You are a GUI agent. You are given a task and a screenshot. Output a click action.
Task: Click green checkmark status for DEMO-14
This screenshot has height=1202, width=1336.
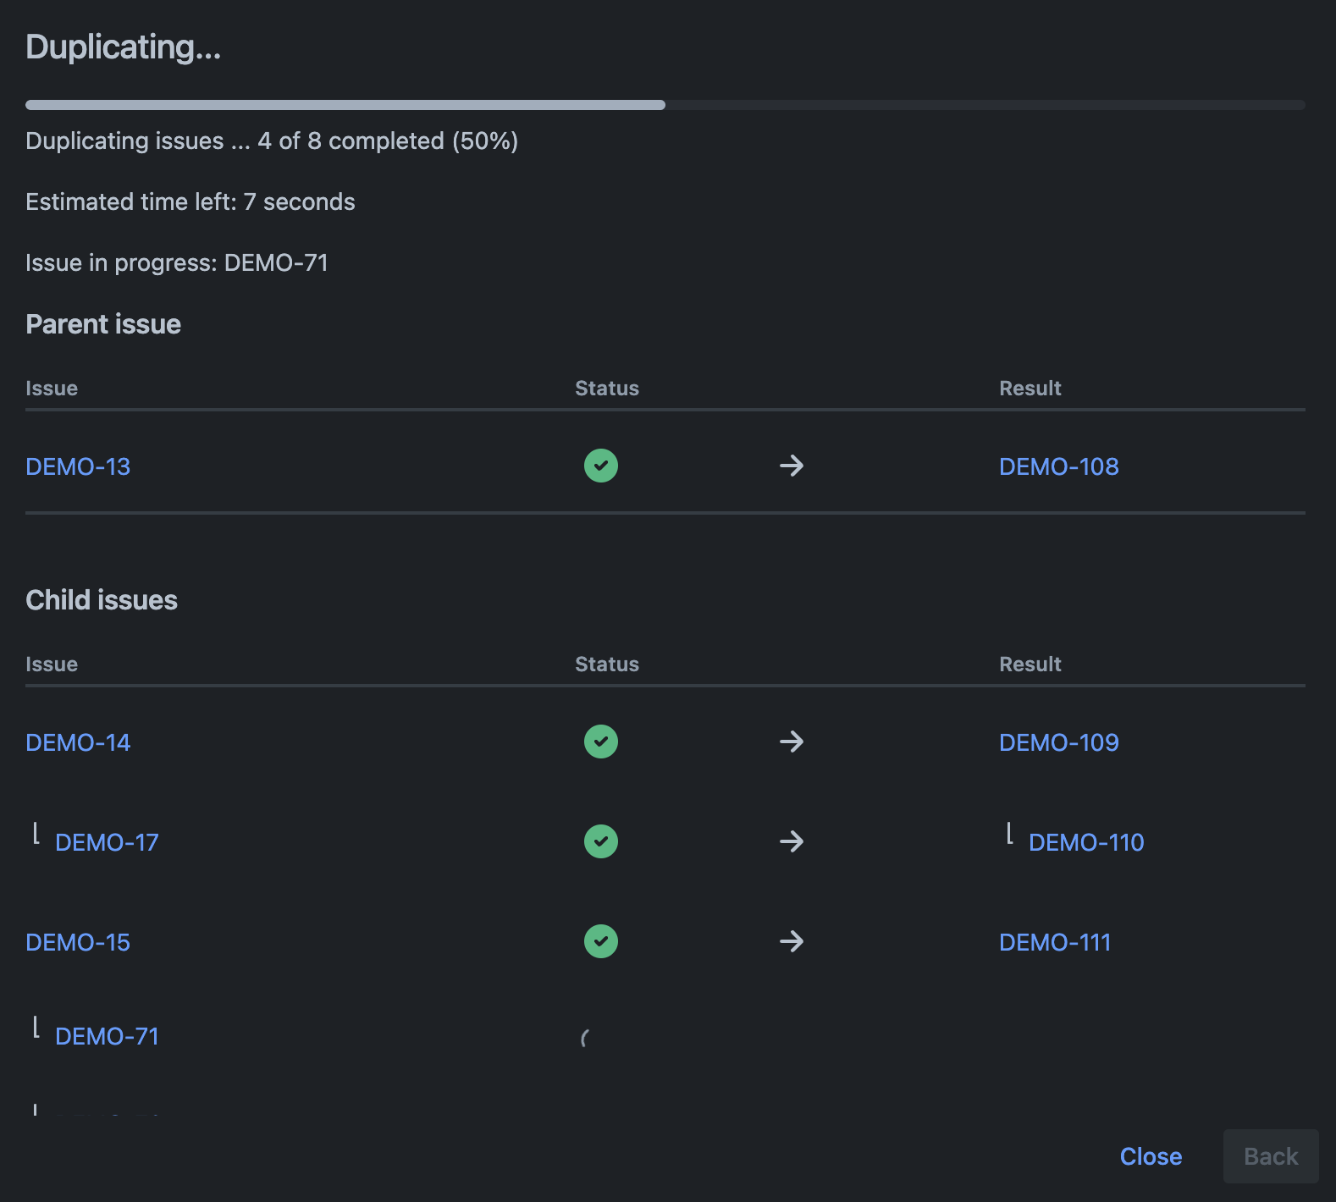click(x=600, y=742)
